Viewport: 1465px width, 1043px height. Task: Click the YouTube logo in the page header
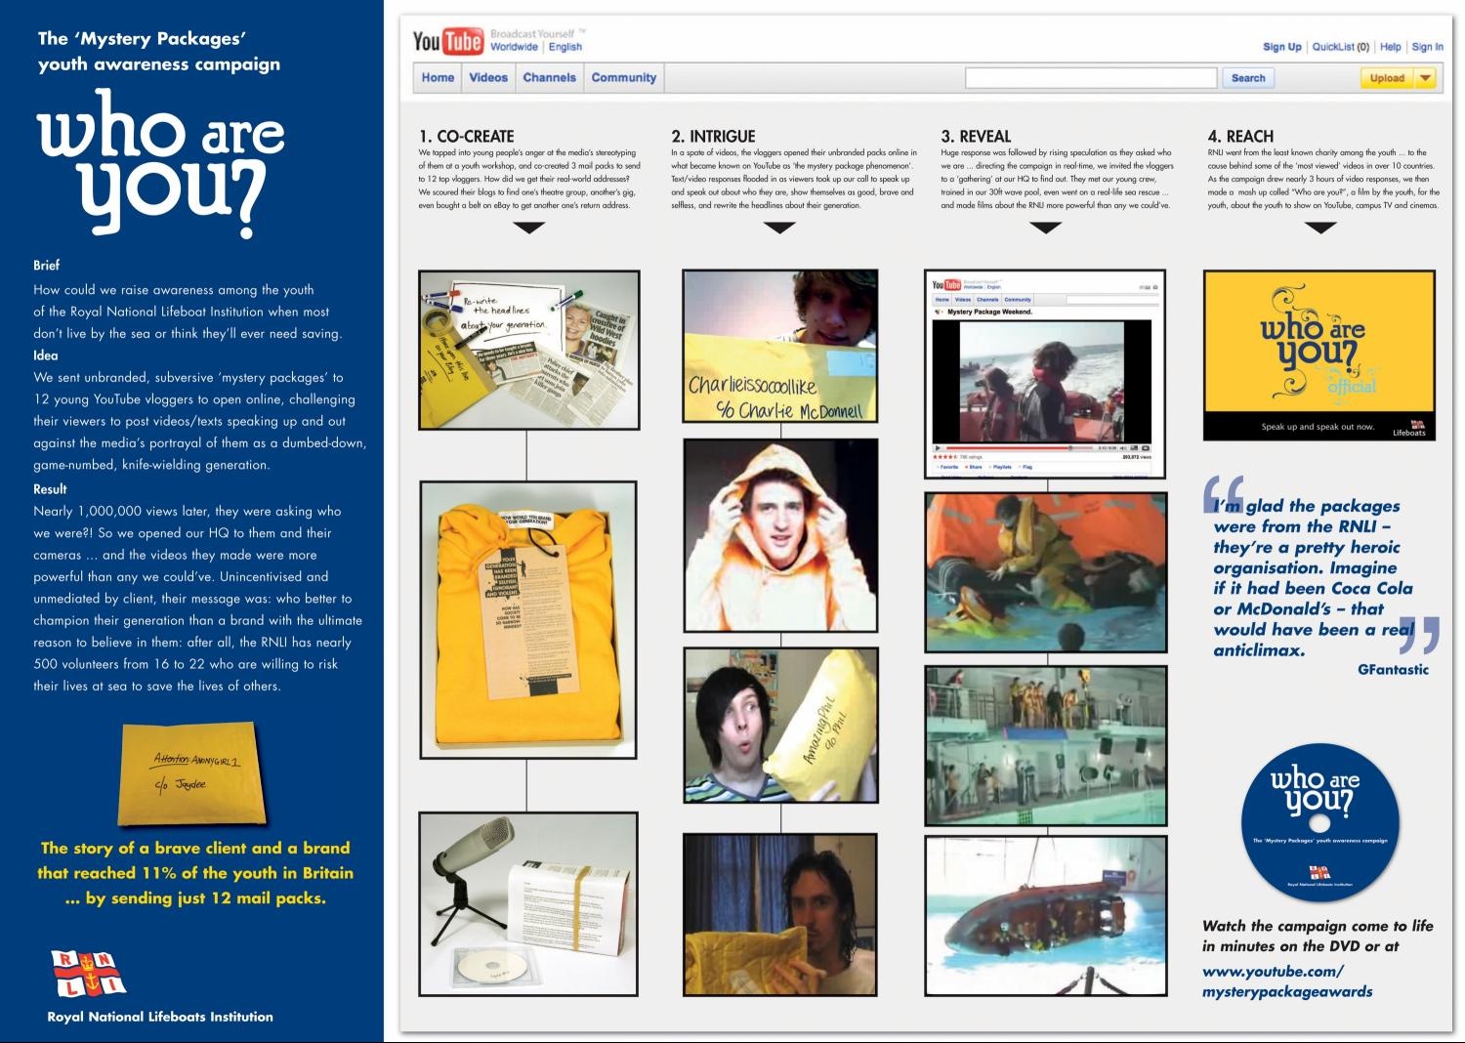(447, 41)
